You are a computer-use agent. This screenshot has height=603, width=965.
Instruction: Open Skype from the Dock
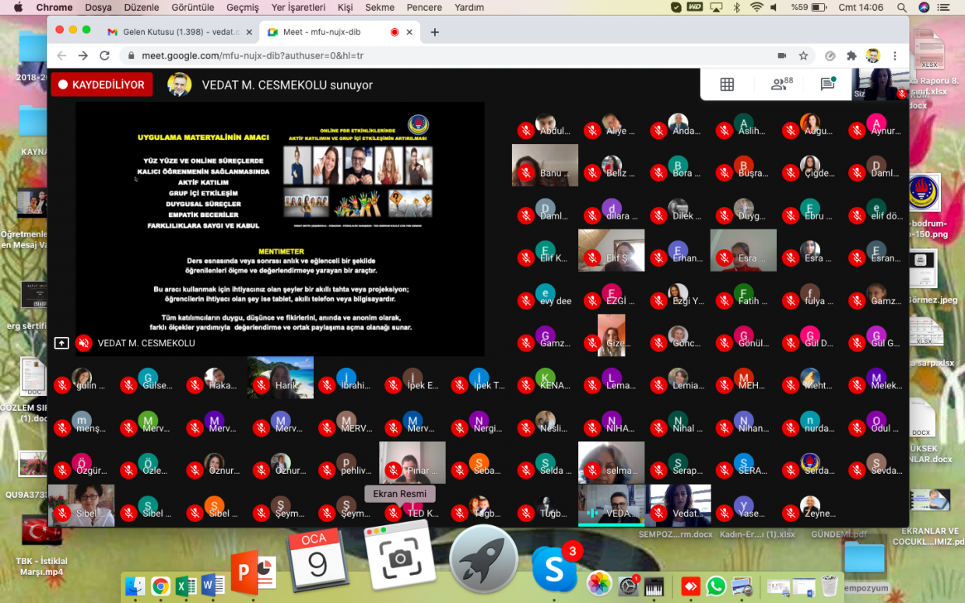click(x=554, y=568)
